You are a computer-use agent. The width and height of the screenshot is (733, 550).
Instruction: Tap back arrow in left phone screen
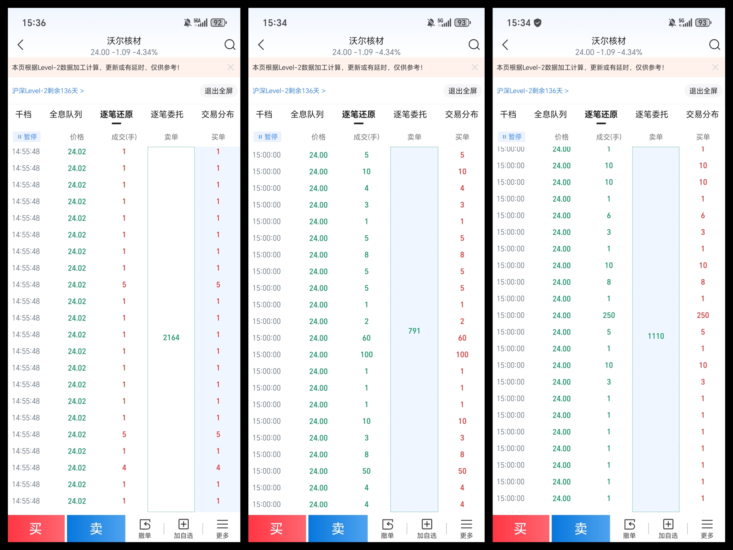coord(20,45)
